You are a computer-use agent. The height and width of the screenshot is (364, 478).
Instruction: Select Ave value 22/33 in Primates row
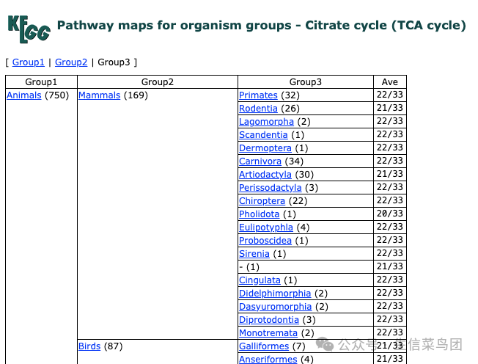click(390, 95)
